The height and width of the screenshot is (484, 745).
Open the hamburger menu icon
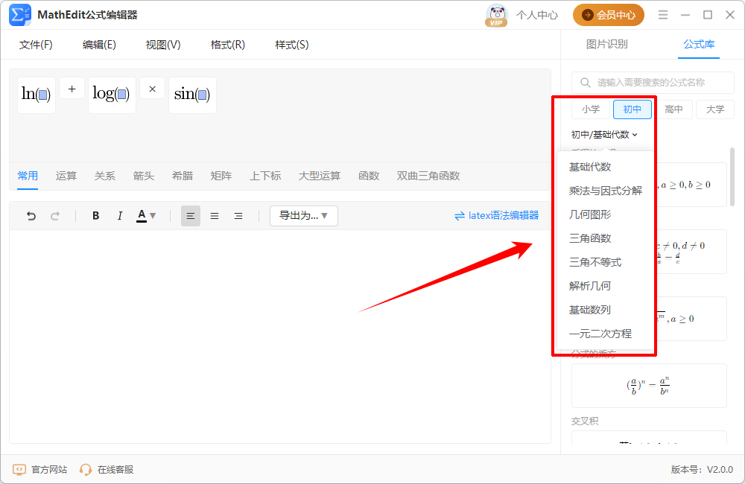pyautogui.click(x=663, y=15)
